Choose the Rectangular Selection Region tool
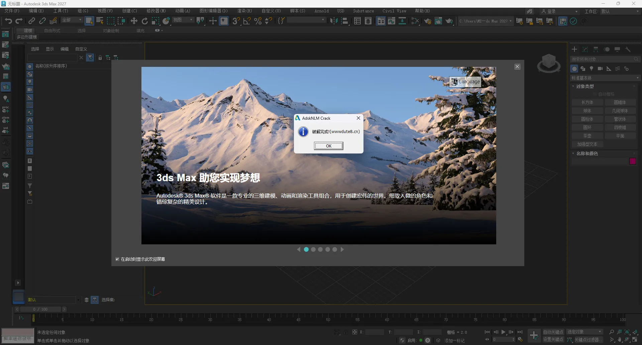 coord(111,21)
